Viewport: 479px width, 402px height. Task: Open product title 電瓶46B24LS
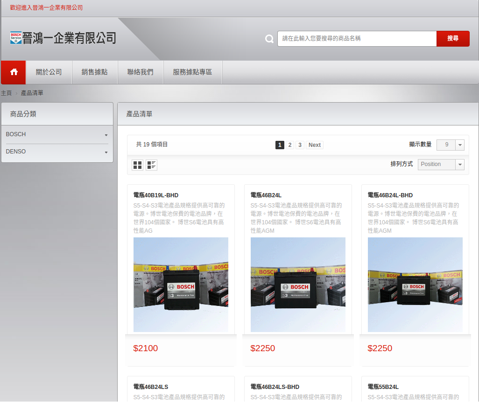tap(151, 387)
